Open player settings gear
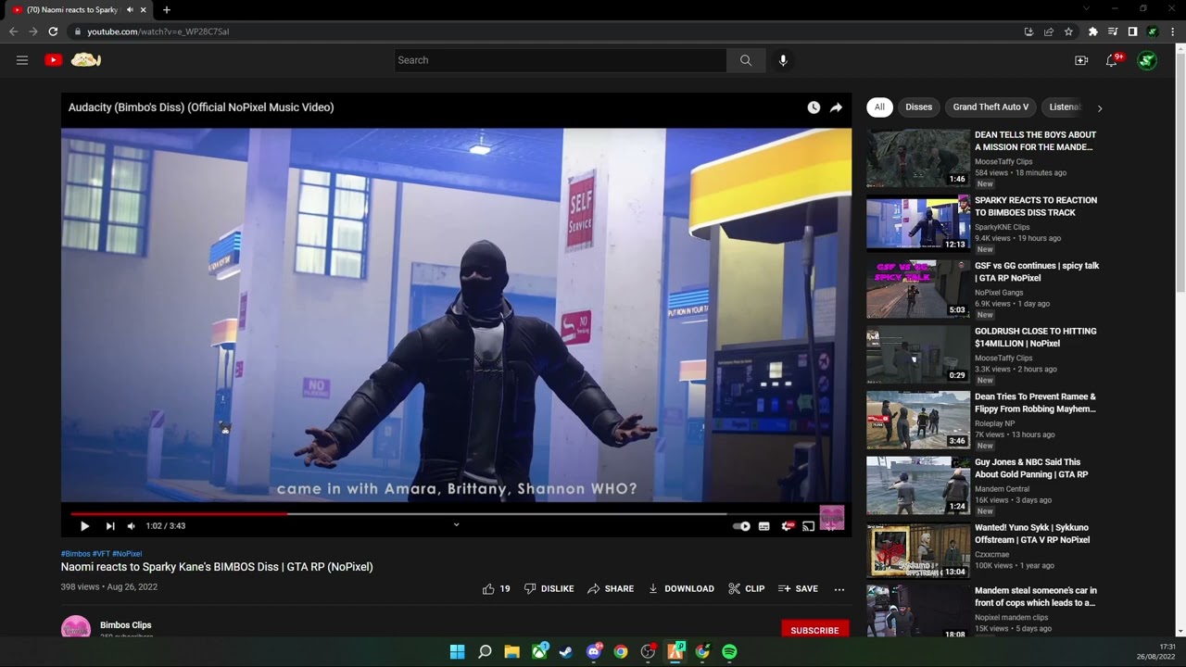 click(787, 526)
